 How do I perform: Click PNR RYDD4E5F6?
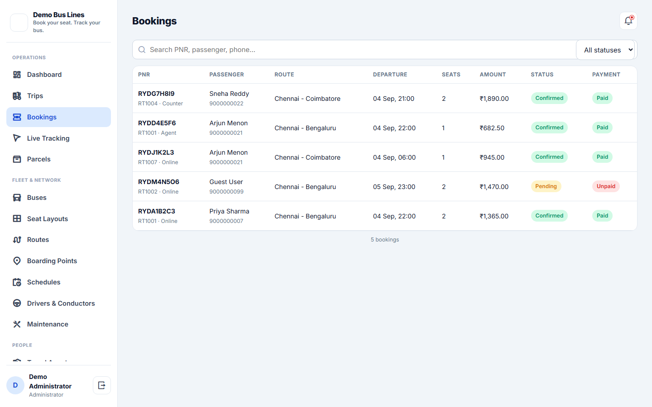[157, 123]
